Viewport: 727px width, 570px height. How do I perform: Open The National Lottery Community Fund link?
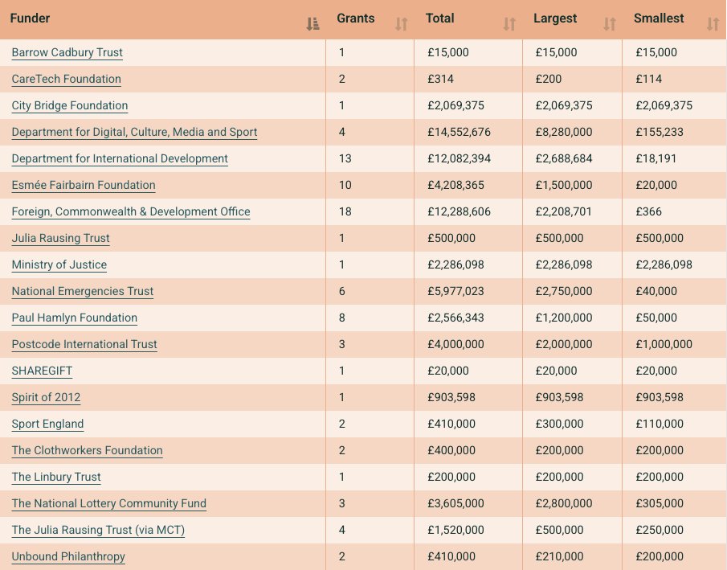tap(109, 503)
